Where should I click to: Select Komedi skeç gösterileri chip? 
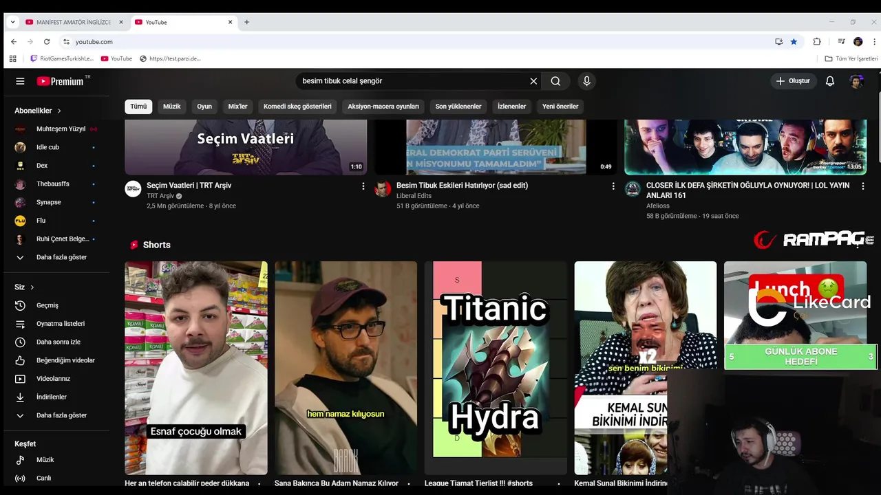coord(297,107)
